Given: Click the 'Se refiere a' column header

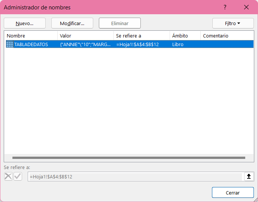Looking at the screenshot, I should (x=142, y=36).
